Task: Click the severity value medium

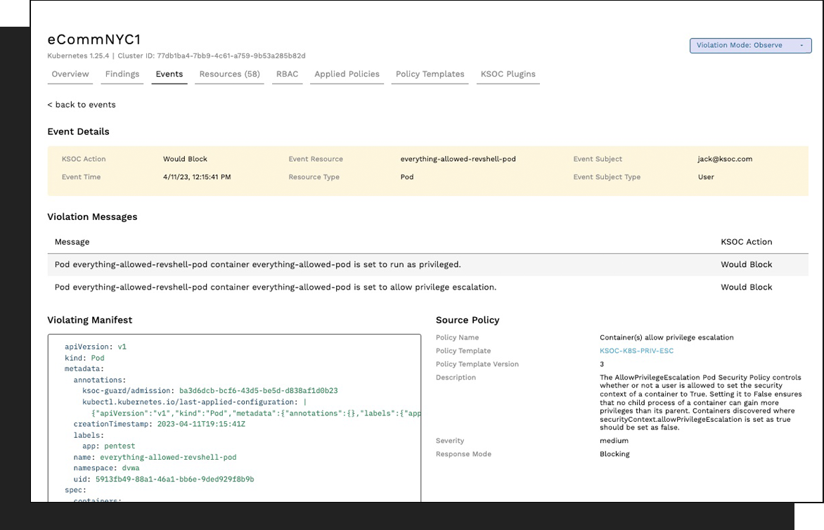Action: [614, 441]
